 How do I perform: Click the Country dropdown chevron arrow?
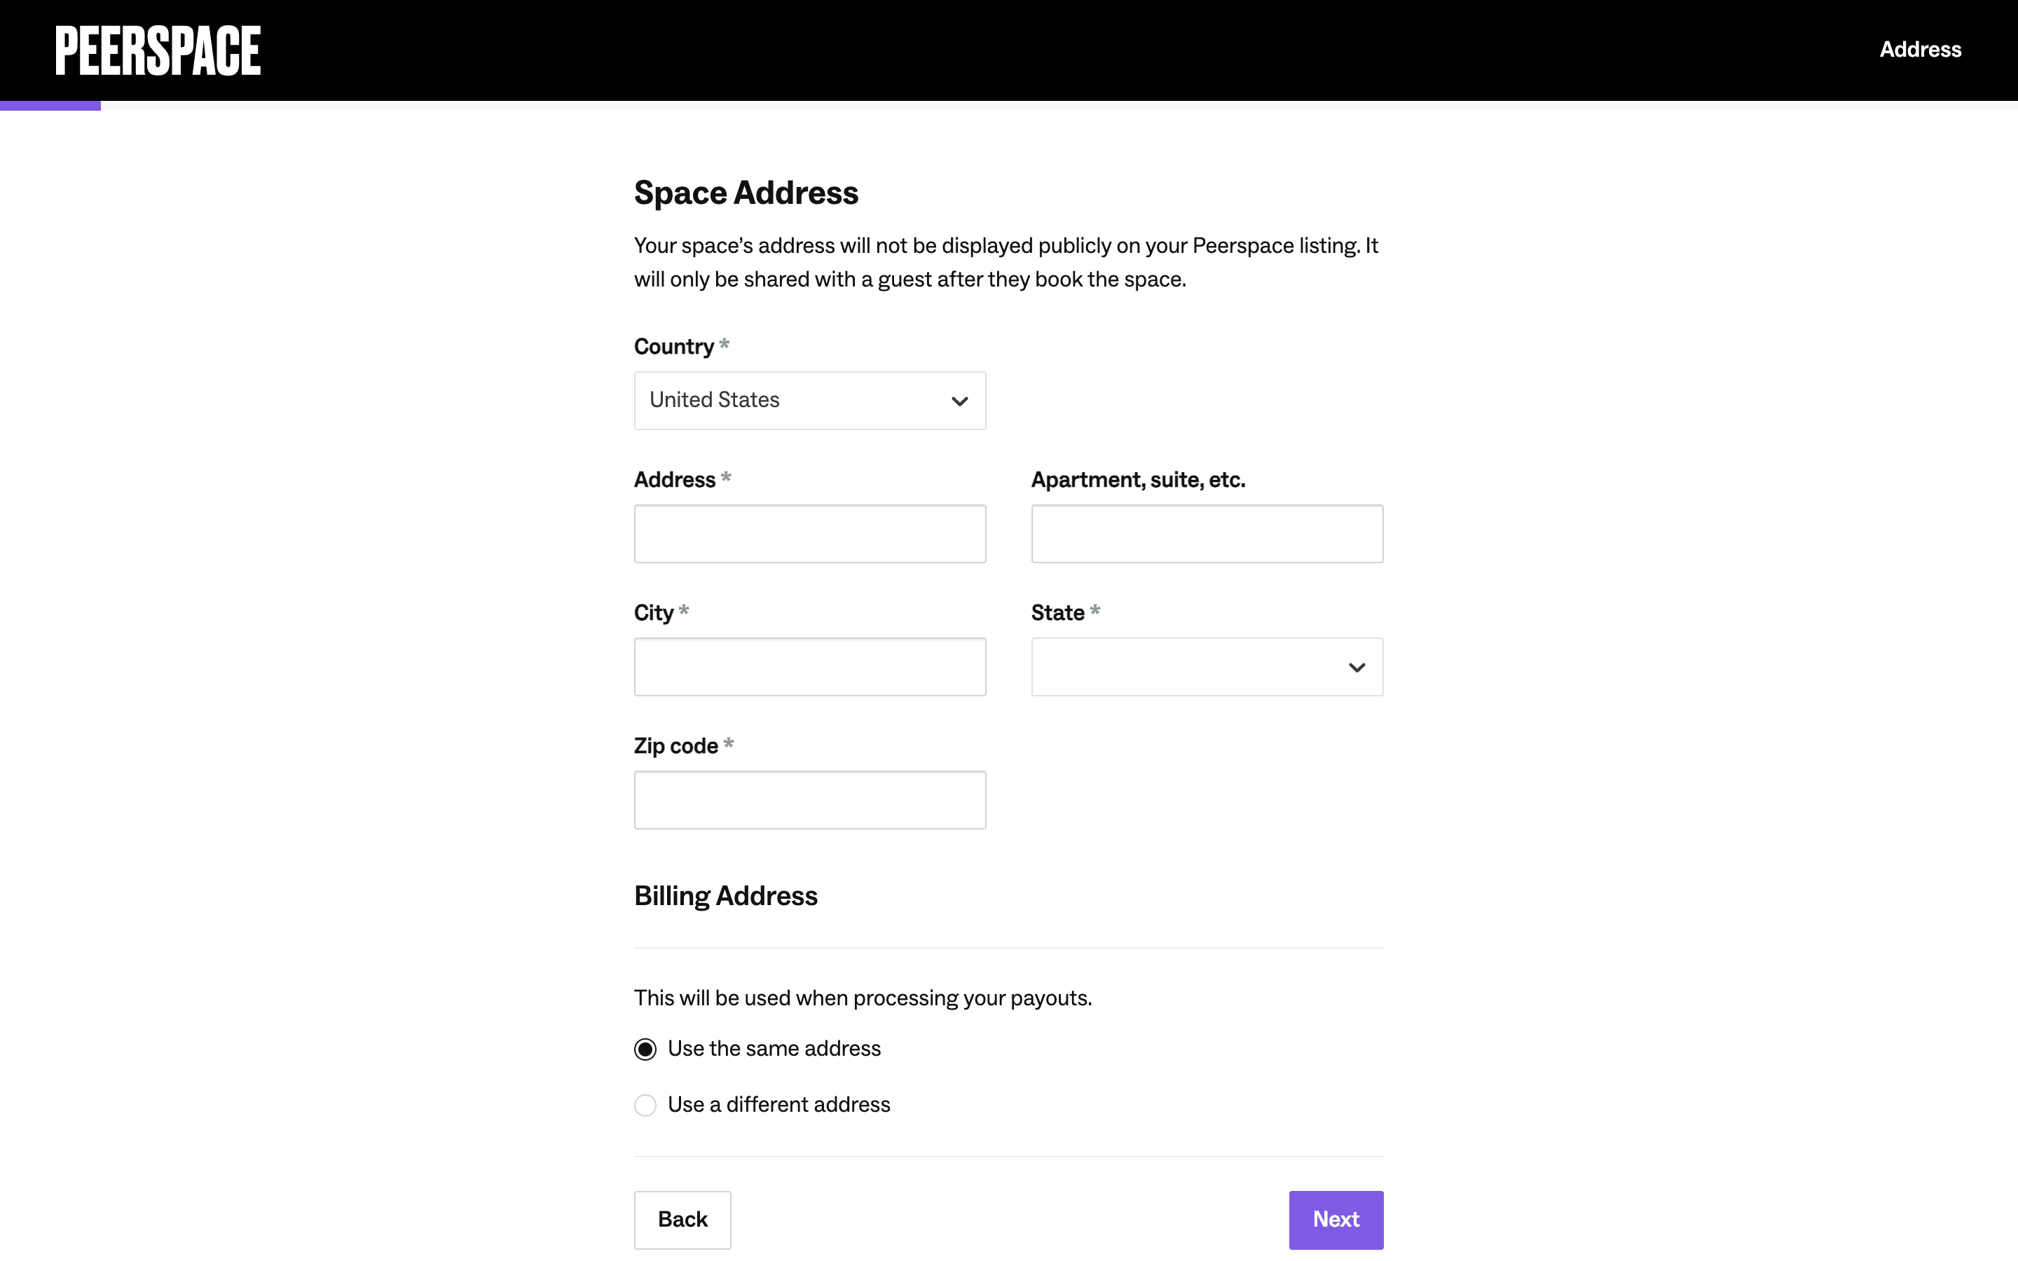click(x=960, y=401)
